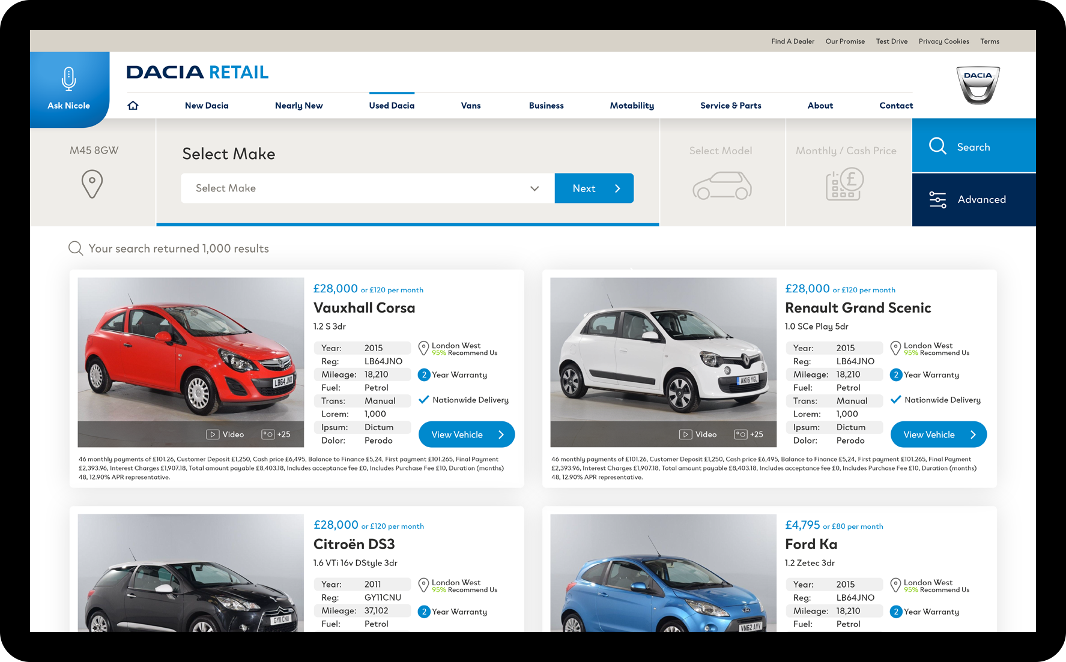Click the Select Model car icon

(x=721, y=185)
